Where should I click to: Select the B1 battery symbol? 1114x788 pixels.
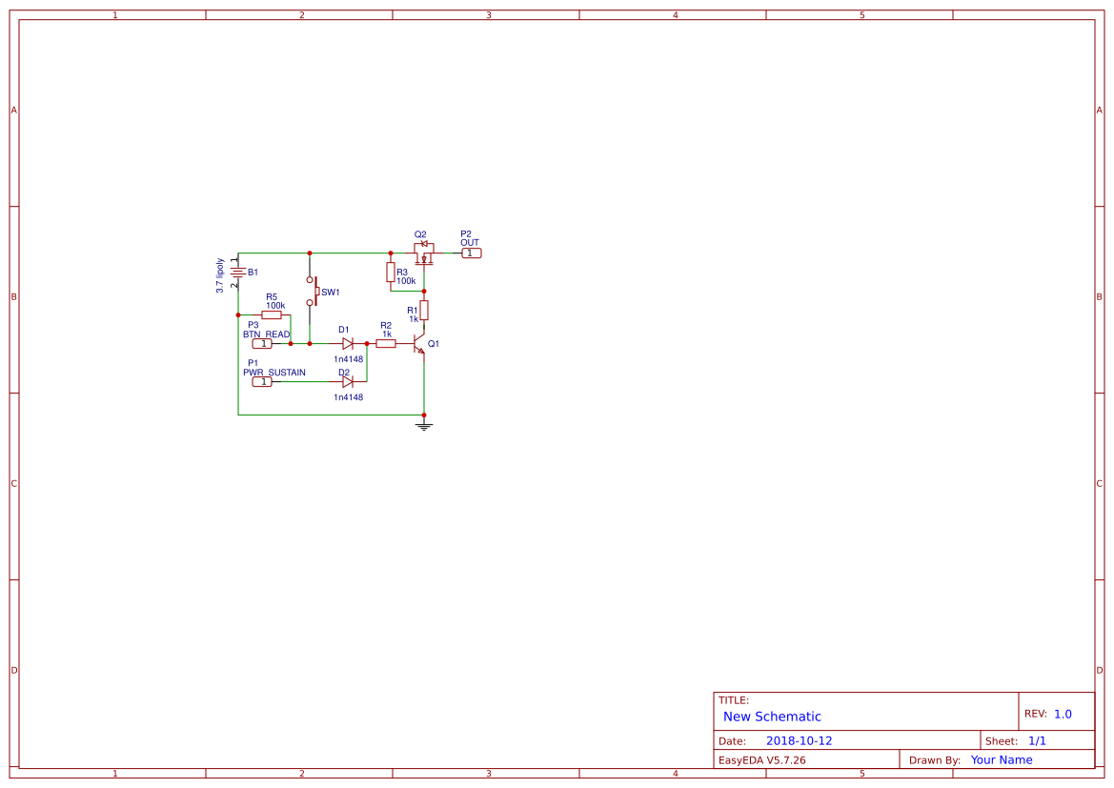[x=238, y=271]
